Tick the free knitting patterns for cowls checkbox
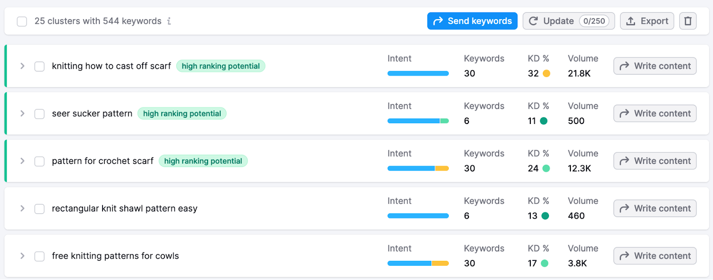Viewport: 713px width, 280px height. 40,256
